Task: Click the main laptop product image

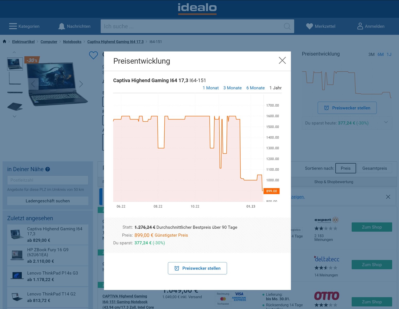Action: [57, 84]
